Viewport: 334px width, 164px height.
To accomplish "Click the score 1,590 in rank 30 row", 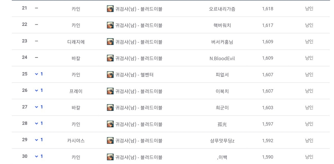I will [x=267, y=157].
